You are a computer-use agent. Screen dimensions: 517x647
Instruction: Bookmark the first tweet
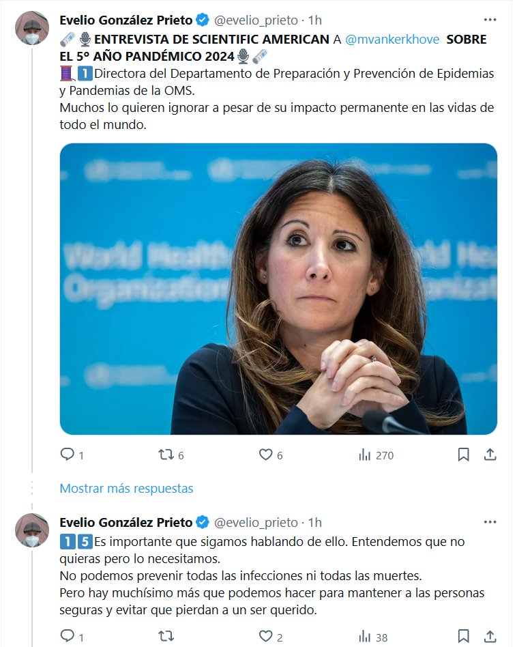tap(463, 455)
